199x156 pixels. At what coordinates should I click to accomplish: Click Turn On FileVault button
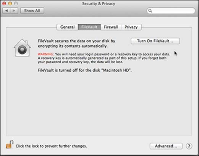(x=155, y=41)
